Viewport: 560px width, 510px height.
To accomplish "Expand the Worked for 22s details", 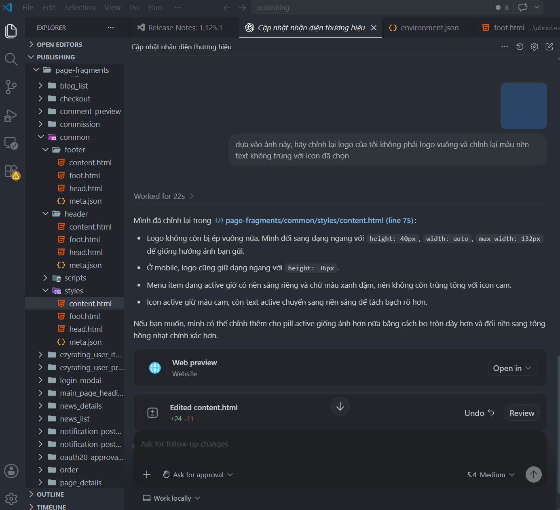I will point(164,196).
